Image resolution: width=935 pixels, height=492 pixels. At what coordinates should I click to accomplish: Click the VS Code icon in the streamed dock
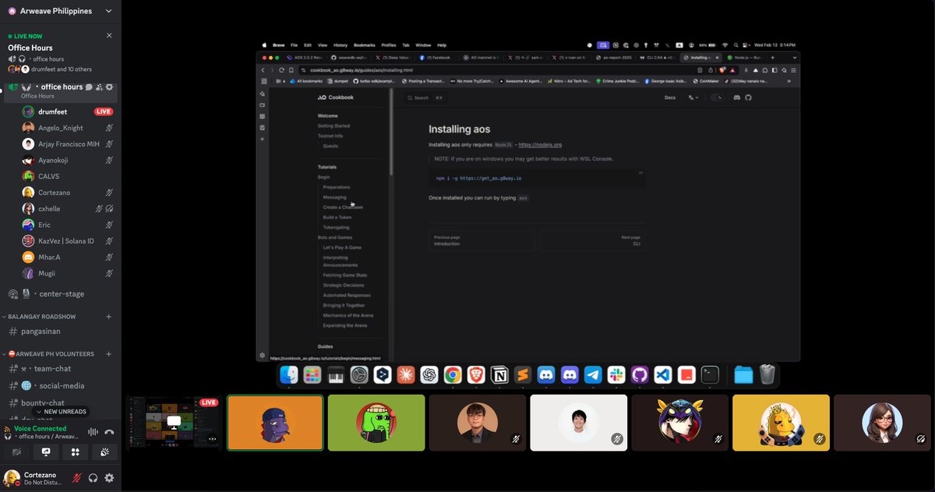click(663, 375)
